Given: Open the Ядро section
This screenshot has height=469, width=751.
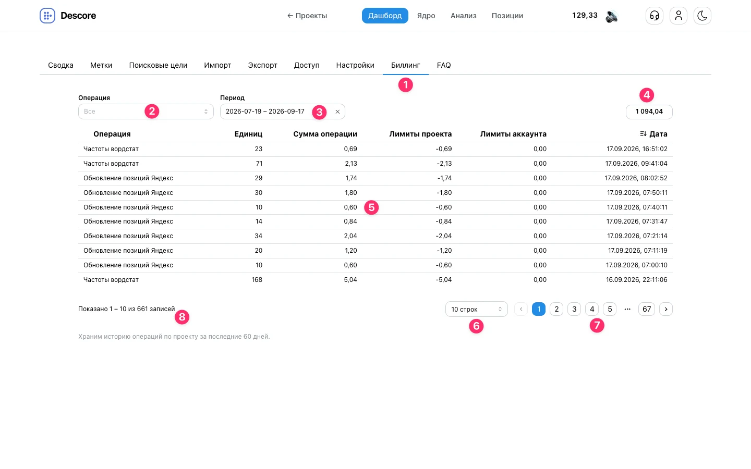Looking at the screenshot, I should [x=426, y=16].
